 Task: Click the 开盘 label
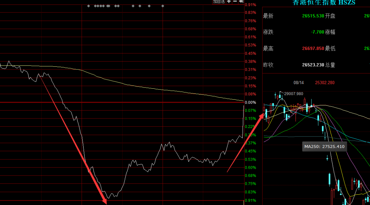tap(330, 16)
